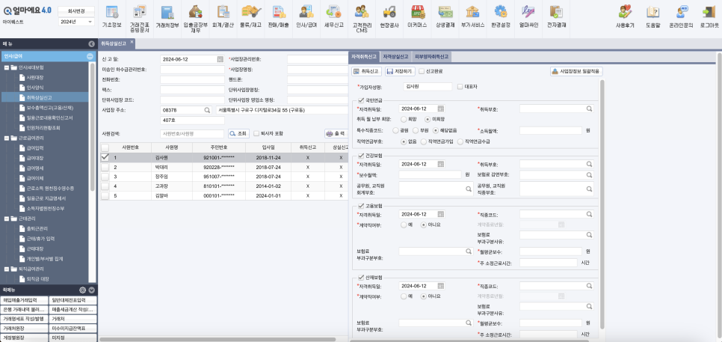The width and height of the screenshot is (722, 342).
Task: Uncheck the 국민연금 section checkbox
Action: [x=361, y=100]
